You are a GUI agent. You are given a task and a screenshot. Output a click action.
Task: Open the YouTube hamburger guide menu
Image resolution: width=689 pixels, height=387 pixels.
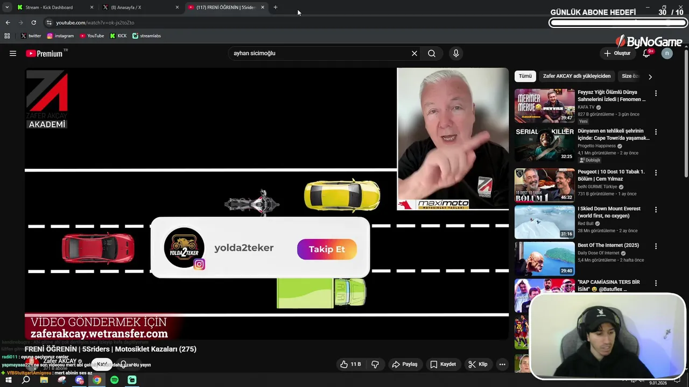(13, 53)
